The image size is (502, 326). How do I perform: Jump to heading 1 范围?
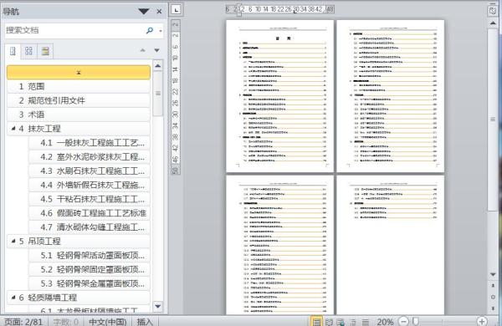pos(79,86)
